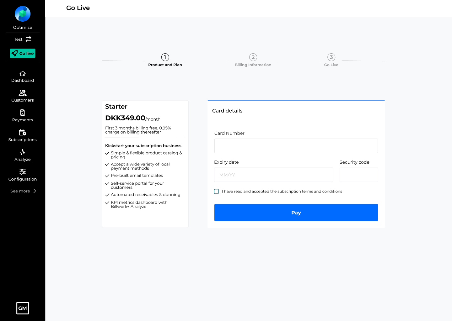452x321 pixels.
Task: Toggle Test mode switch arrows icon
Action: 29,39
